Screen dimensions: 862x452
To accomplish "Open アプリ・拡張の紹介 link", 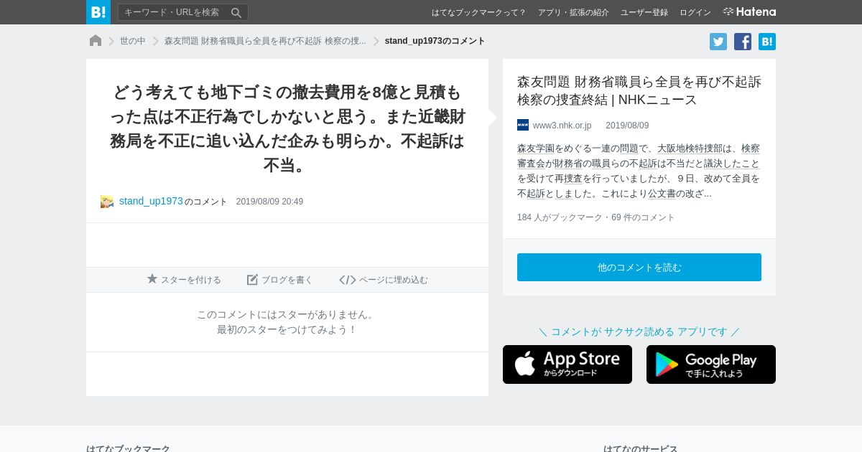I will click(x=573, y=12).
